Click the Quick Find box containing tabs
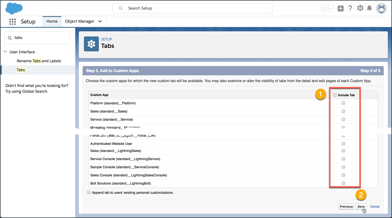 37,38
